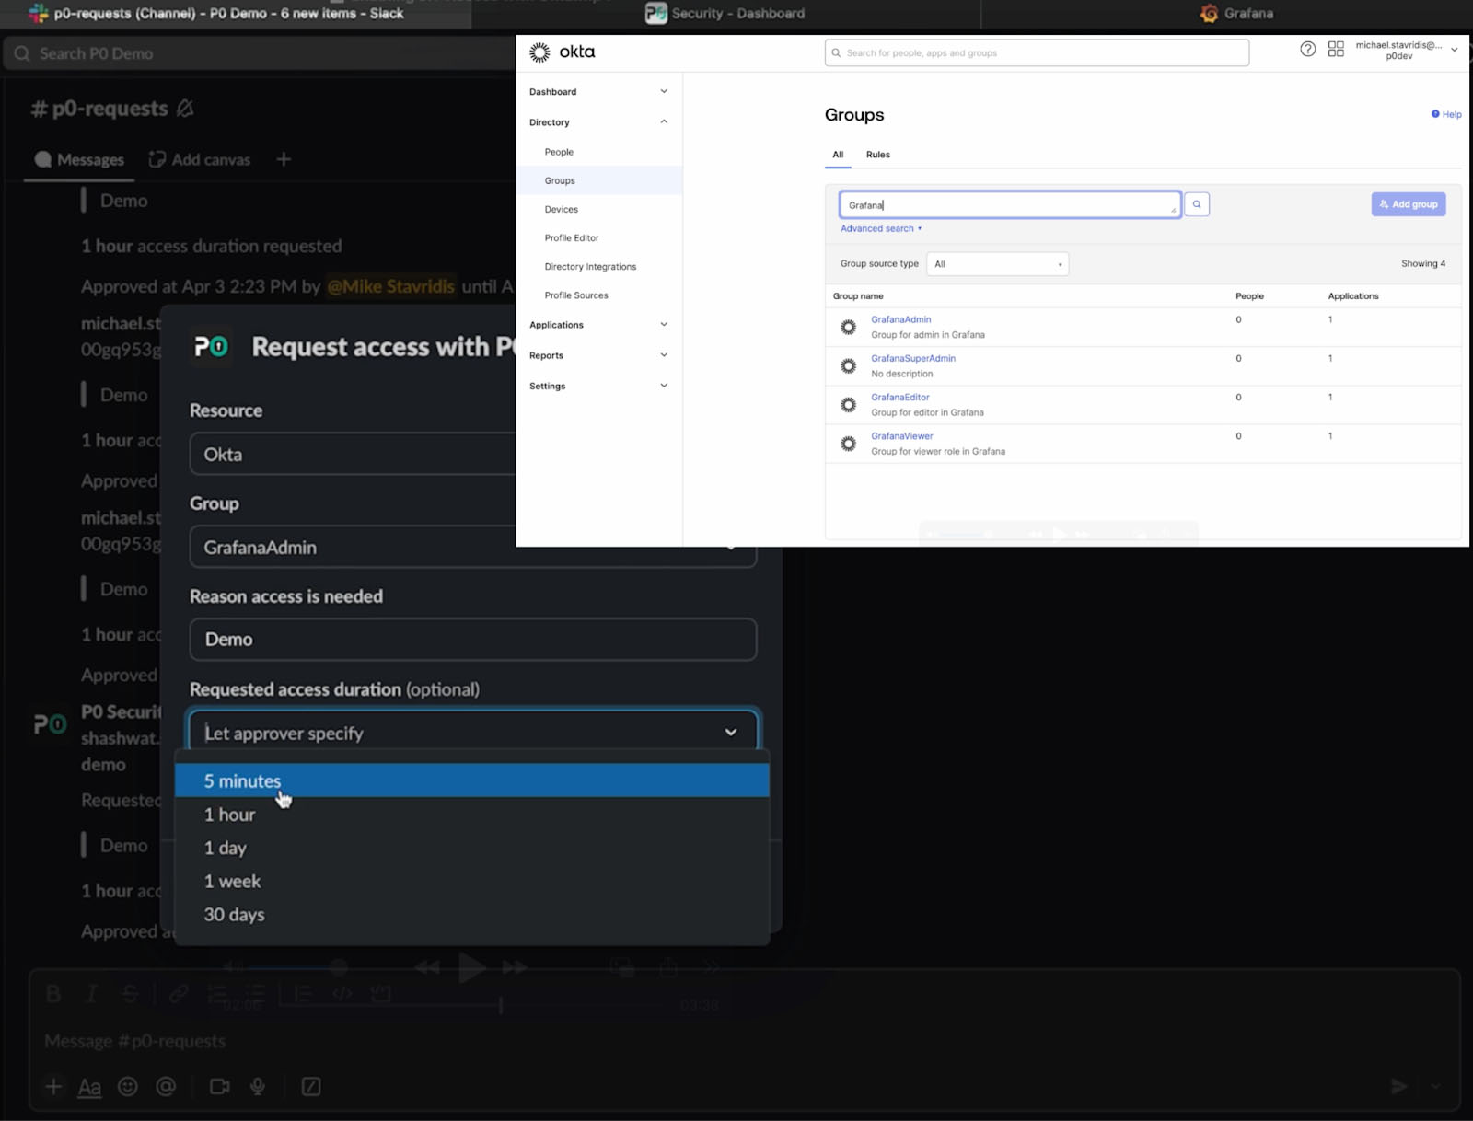Open Okta help with the question mark icon

pos(1308,49)
